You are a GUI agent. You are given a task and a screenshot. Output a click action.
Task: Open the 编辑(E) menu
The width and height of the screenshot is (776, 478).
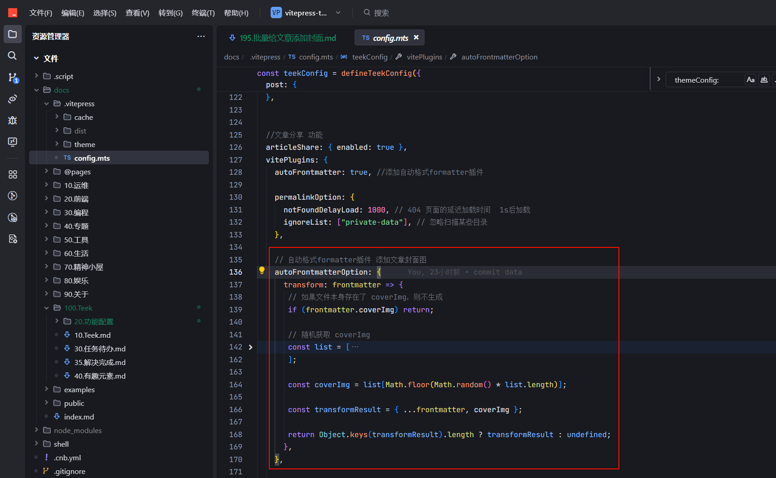click(x=73, y=13)
